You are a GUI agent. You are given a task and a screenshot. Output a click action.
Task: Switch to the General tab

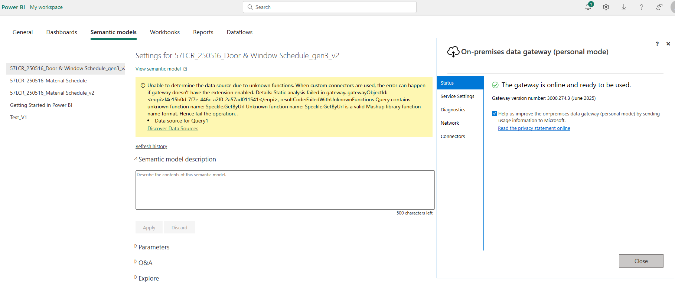tap(23, 32)
